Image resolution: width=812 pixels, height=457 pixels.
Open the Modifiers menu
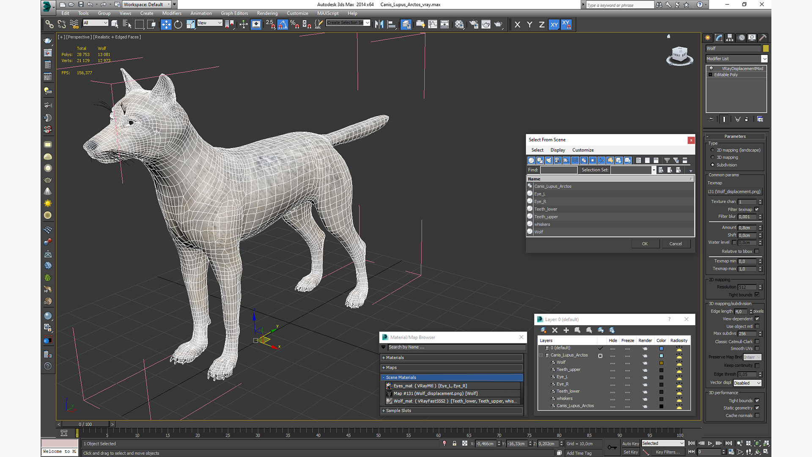(x=172, y=13)
